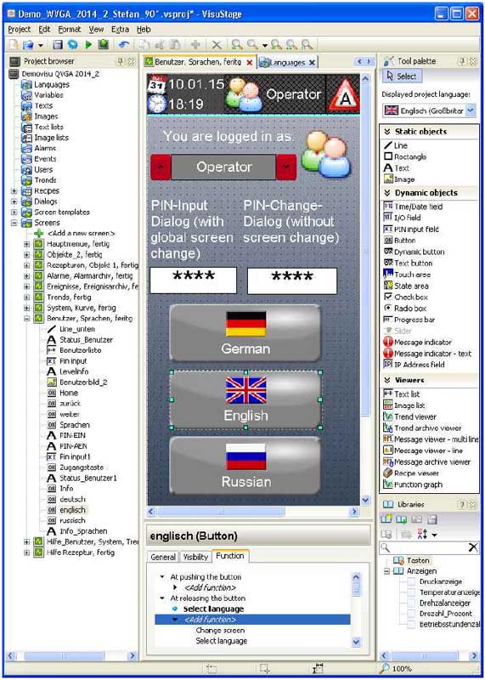Select the Trend viewer tool
485x680 pixels.
point(409,416)
